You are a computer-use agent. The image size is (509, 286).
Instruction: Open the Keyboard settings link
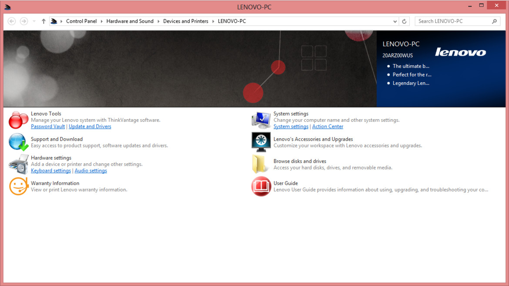50,171
